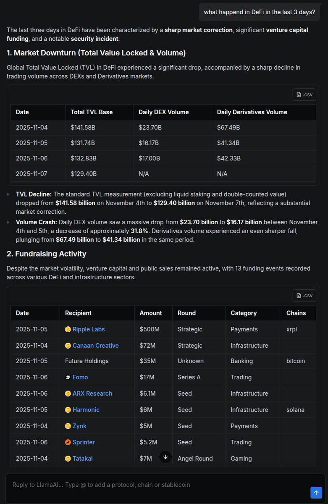
Task: Click the $67.49B derivatives volume cell
Action: [x=264, y=127]
